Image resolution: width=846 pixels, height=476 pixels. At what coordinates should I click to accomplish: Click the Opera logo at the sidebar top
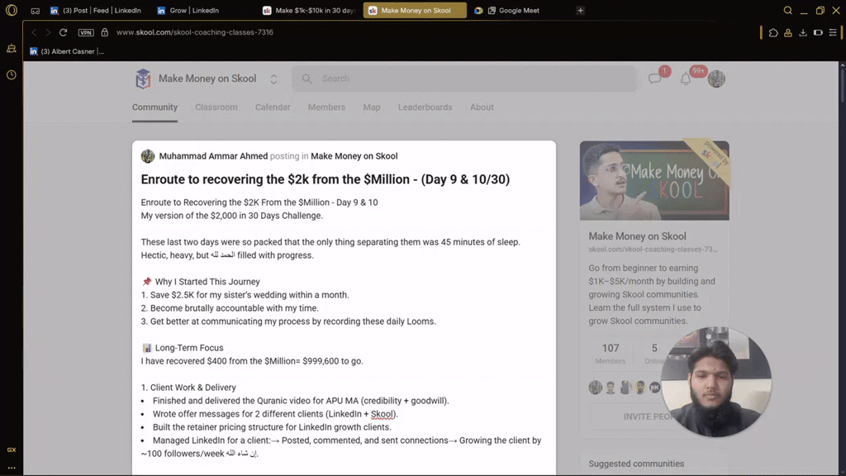pos(11,11)
